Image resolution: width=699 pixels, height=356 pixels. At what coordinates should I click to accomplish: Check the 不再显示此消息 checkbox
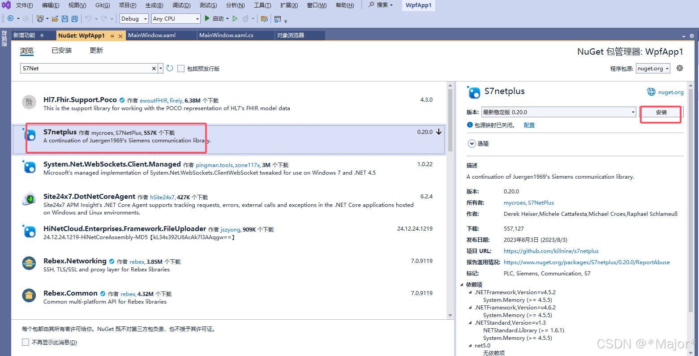[26, 342]
